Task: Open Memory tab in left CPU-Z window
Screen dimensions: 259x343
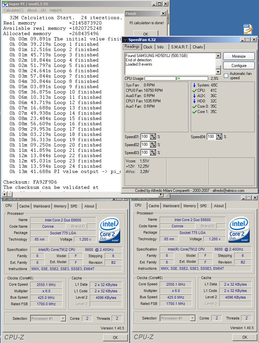Action: pyautogui.click(x=60, y=206)
